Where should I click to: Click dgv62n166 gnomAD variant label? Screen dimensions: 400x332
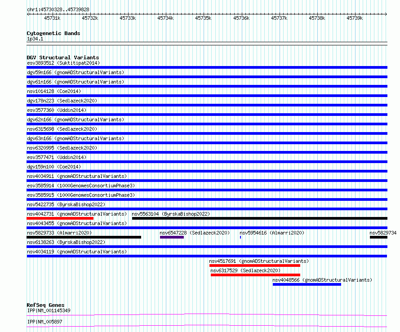tap(76, 120)
